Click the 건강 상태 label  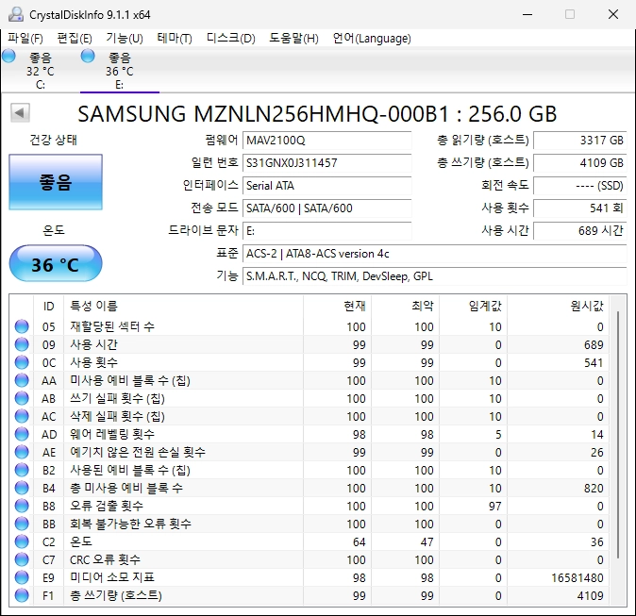tap(53, 140)
